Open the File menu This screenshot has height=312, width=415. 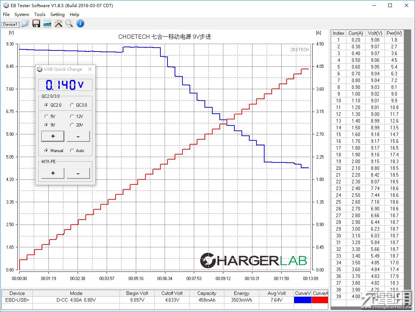(6, 15)
